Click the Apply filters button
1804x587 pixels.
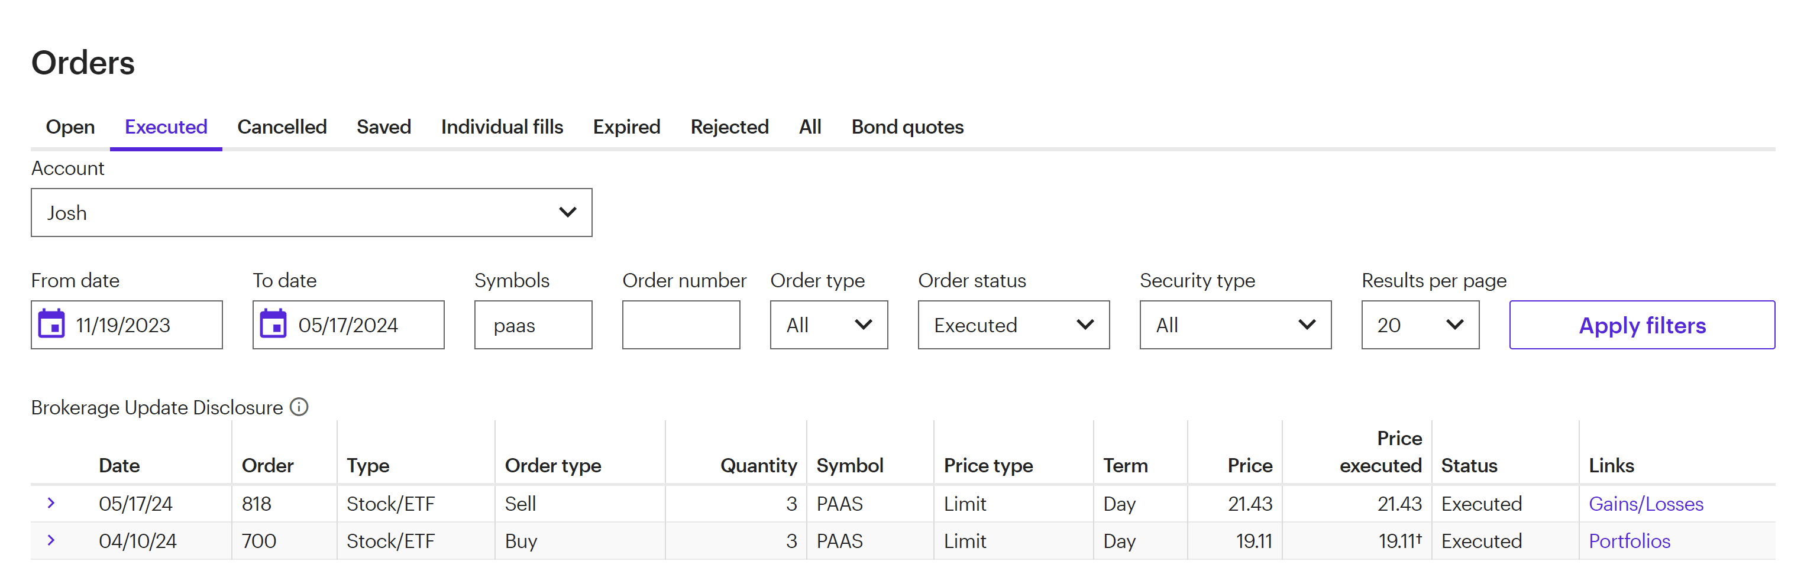[1641, 325]
